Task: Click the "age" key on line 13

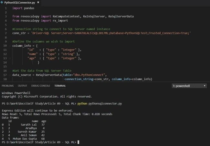Action: pos(32,58)
